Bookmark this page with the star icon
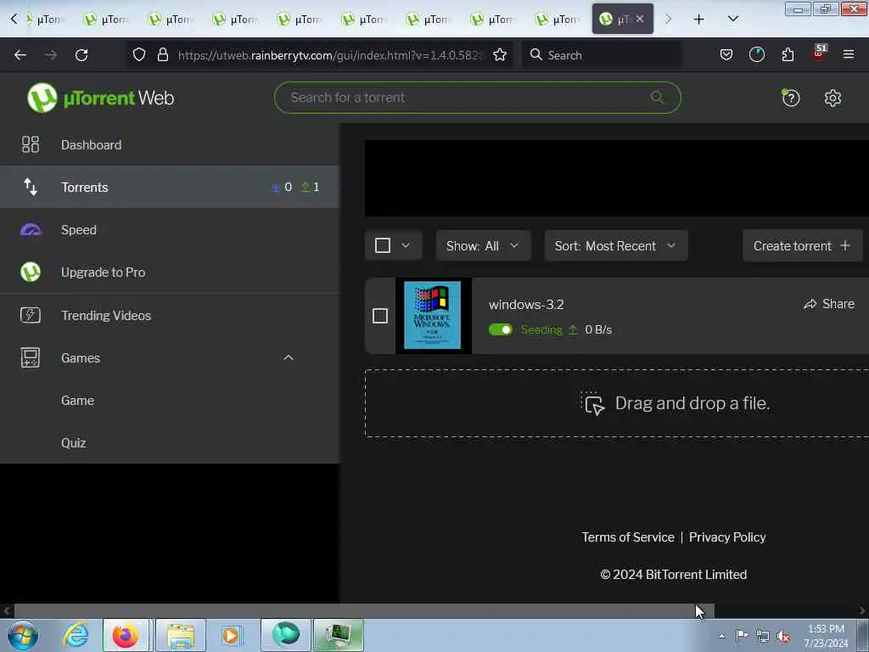Viewport: 869px width, 652px height. (x=499, y=55)
